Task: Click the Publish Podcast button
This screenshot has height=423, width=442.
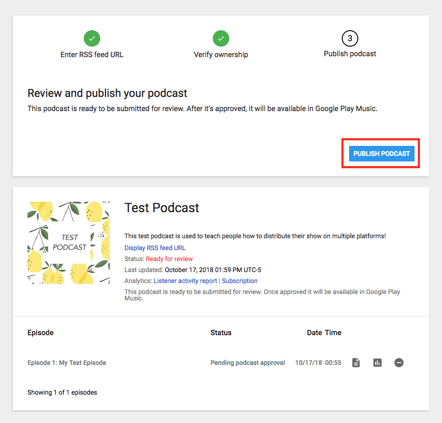Action: [382, 154]
